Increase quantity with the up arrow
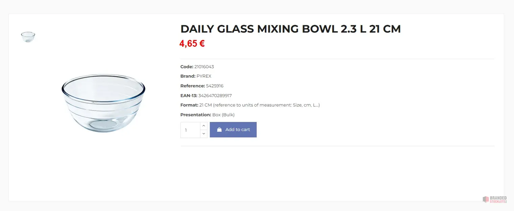Image resolution: width=514 pixels, height=211 pixels. pos(204,126)
